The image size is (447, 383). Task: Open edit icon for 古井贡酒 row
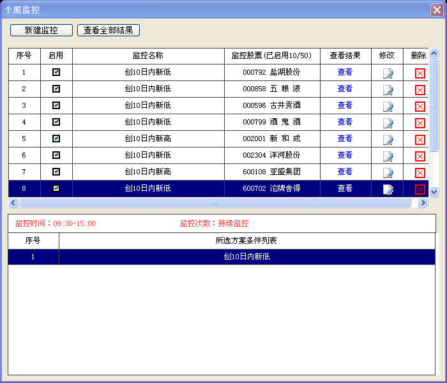point(388,106)
